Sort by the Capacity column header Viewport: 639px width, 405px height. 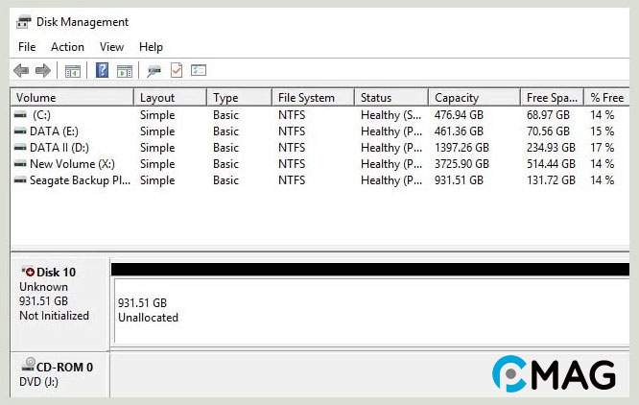[473, 97]
